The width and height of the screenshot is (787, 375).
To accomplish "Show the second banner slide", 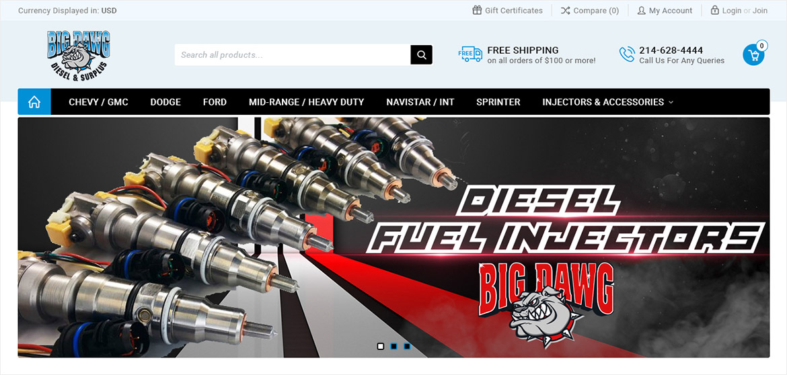I will (x=394, y=346).
